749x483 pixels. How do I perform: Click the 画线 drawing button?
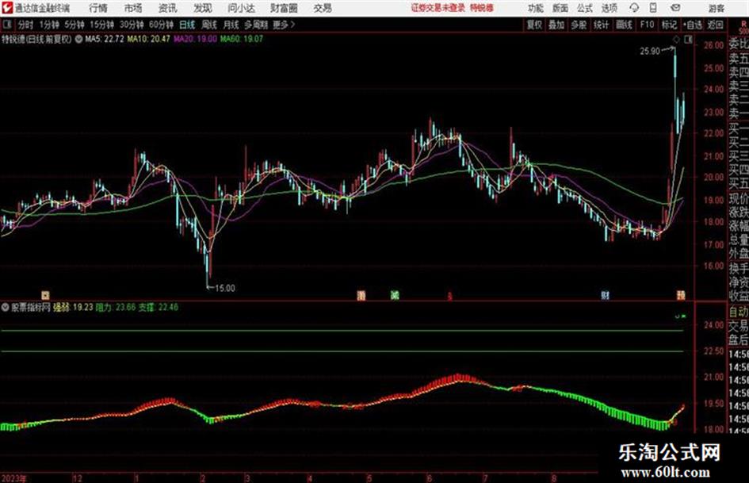pyautogui.click(x=624, y=25)
